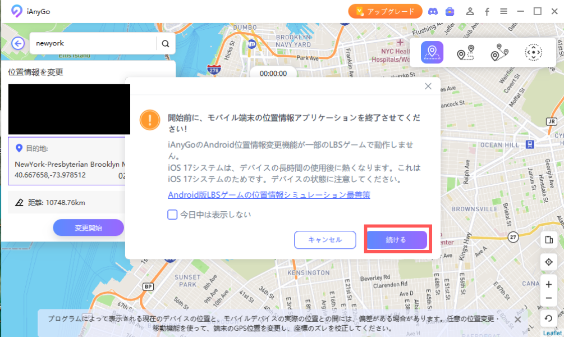
Task: Select the single-spot location change mode
Action: pos(432,53)
